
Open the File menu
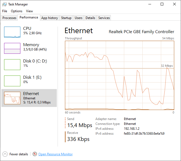[5, 11]
